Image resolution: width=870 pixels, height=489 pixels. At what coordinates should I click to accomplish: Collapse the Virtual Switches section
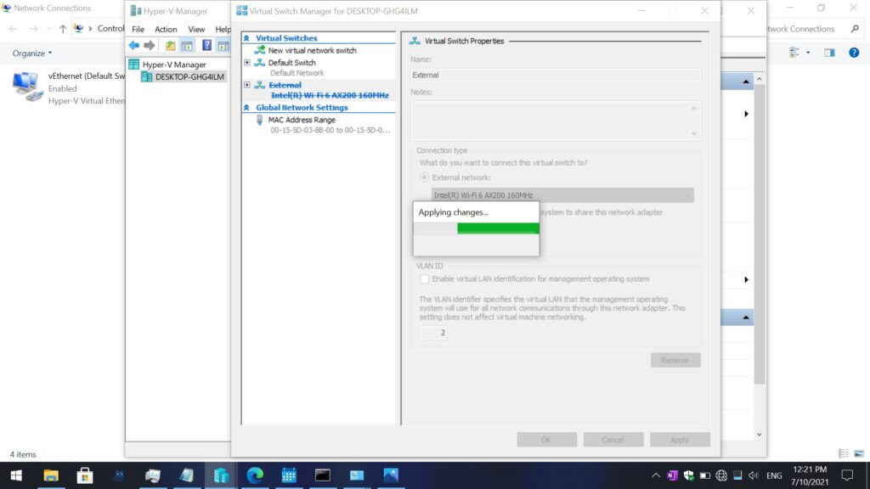coord(247,38)
